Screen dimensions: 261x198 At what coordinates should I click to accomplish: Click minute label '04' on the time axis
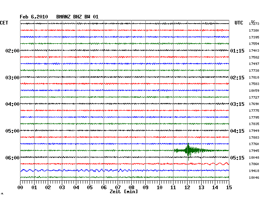tap(76, 188)
